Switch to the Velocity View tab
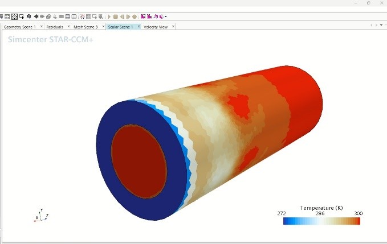 155,27
